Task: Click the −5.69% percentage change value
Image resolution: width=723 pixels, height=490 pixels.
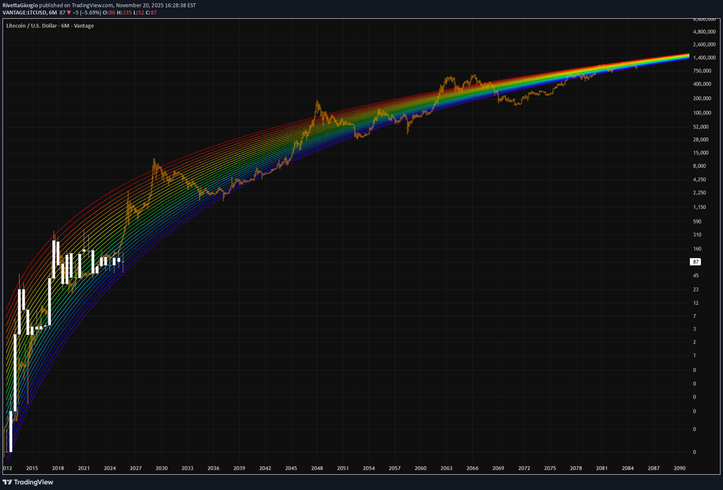Action: [90, 13]
